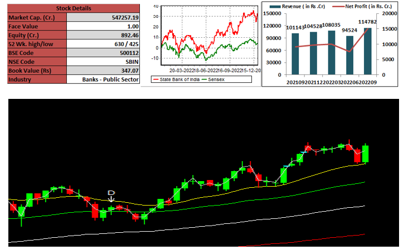The height and width of the screenshot is (250, 418).
Task: Select the 630 / 425 value
Action: pyautogui.click(x=127, y=44)
